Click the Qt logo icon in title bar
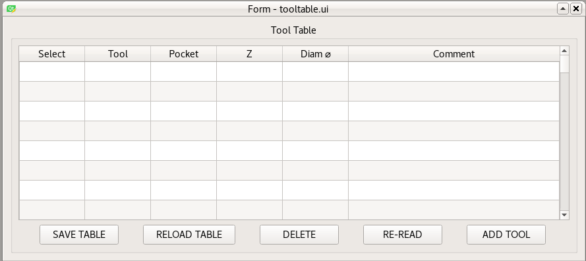 11,9
